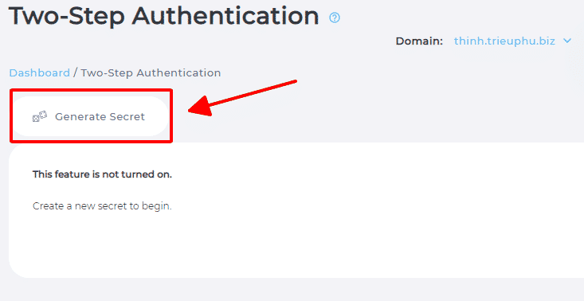Go to the Dashboard breadcrumb link
Viewport: 584px width, 301px height.
pos(40,73)
